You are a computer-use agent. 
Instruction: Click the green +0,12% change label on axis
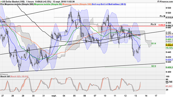point(169,48)
